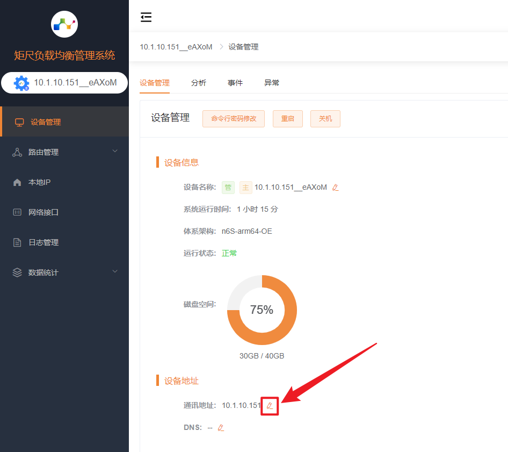This screenshot has height=452, width=508.
Task: Expand the 数据统计 submenu chevron
Action: [x=114, y=272]
